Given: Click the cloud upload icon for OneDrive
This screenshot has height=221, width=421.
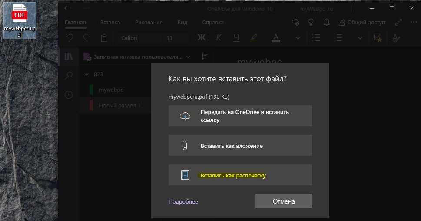Looking at the screenshot, I should (x=185, y=116).
